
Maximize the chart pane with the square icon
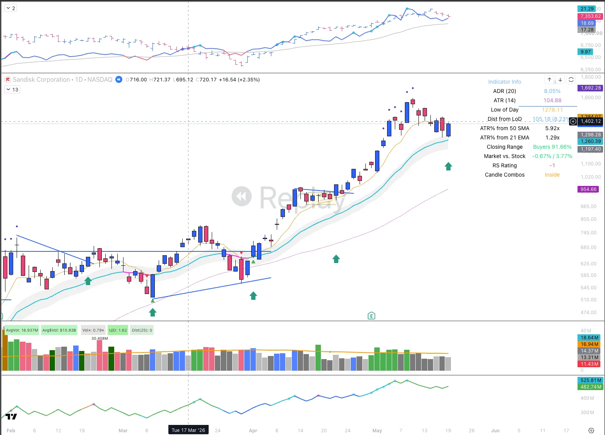click(x=571, y=79)
